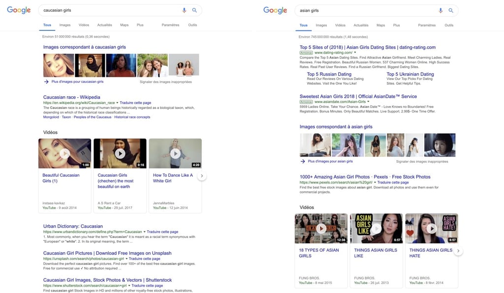Switch to Actualités tab in caucasian girls window
Image resolution: width=504 pixels, height=293 pixels.
[105, 25]
